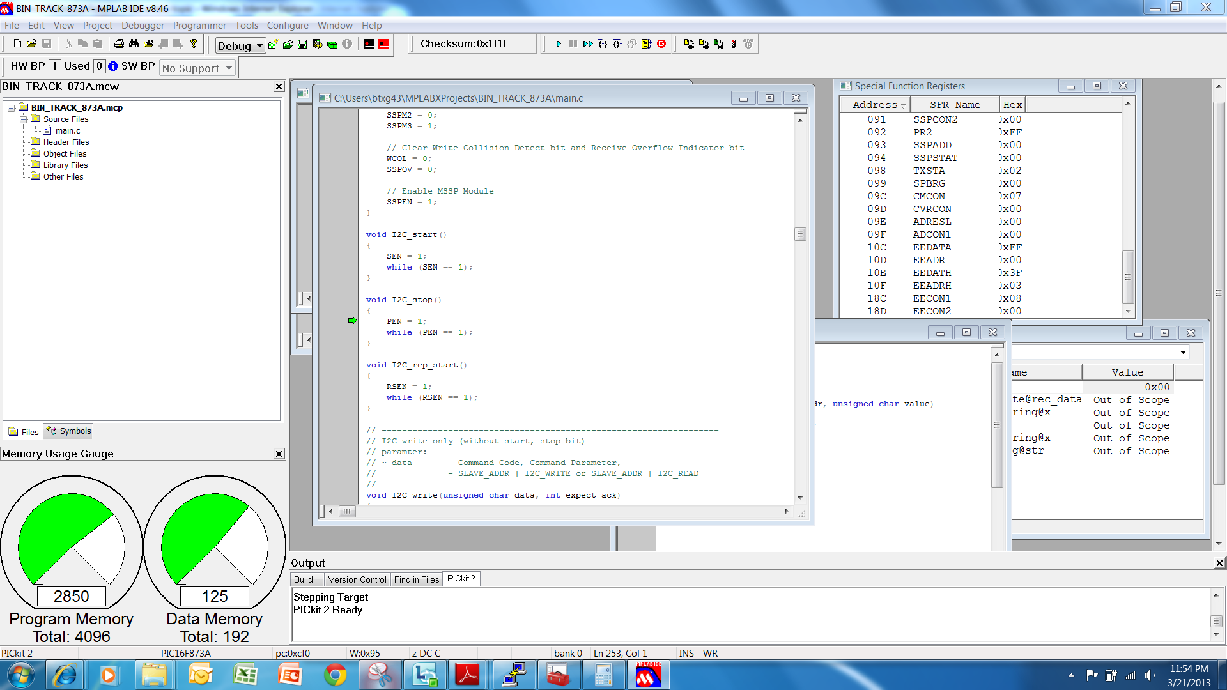
Task: Select the Header Files folder
Action: pyautogui.click(x=66, y=142)
